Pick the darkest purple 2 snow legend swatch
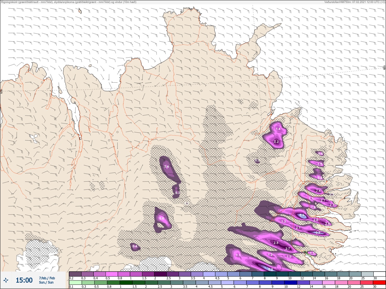The width and height of the screenshot is (386, 289). [160, 274]
